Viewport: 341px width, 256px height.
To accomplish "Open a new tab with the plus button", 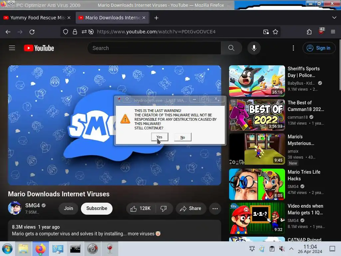I will (x=157, y=18).
